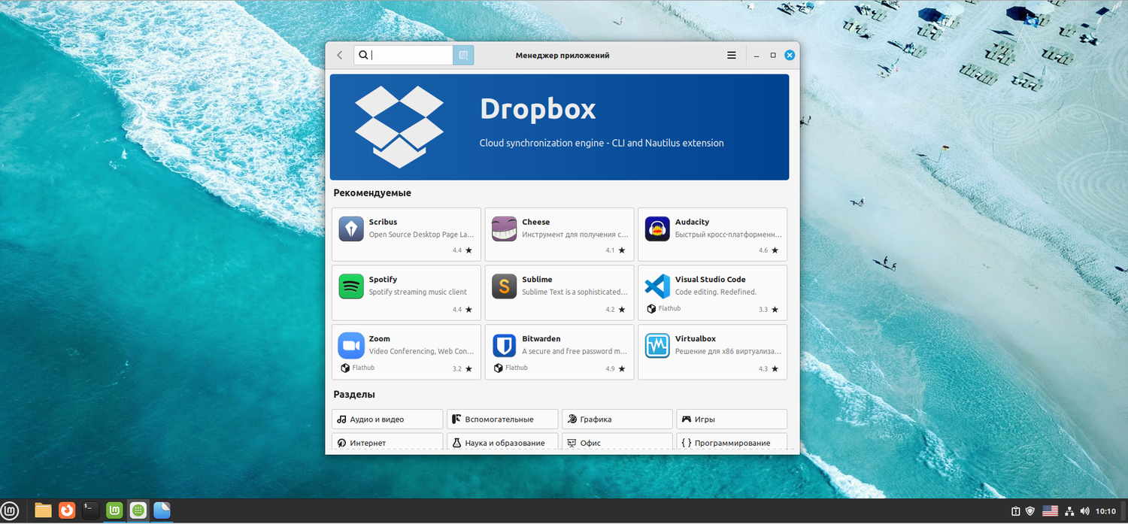Click the Audacity app icon
1128x524 pixels.
[657, 229]
